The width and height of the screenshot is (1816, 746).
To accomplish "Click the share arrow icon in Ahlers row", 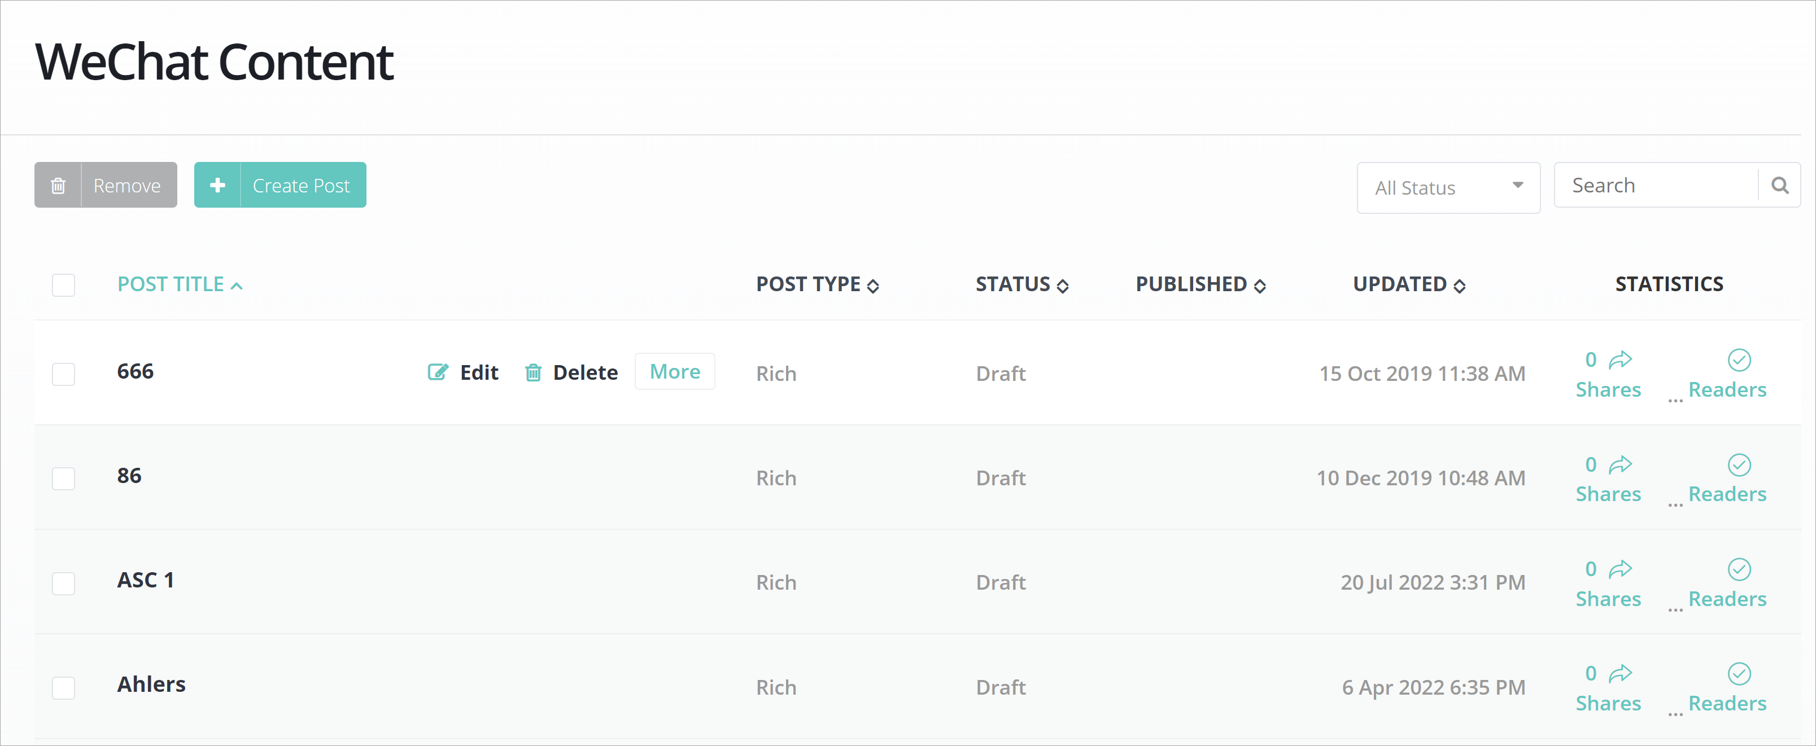I will click(x=1620, y=673).
